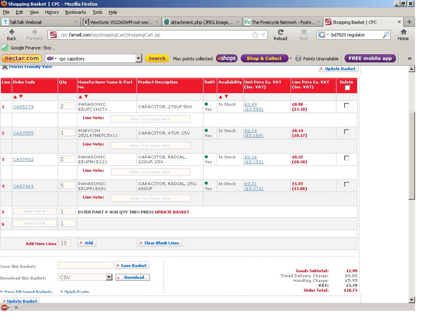426x331 pixels.
Task: Open the History menu
Action: [x=52, y=12]
